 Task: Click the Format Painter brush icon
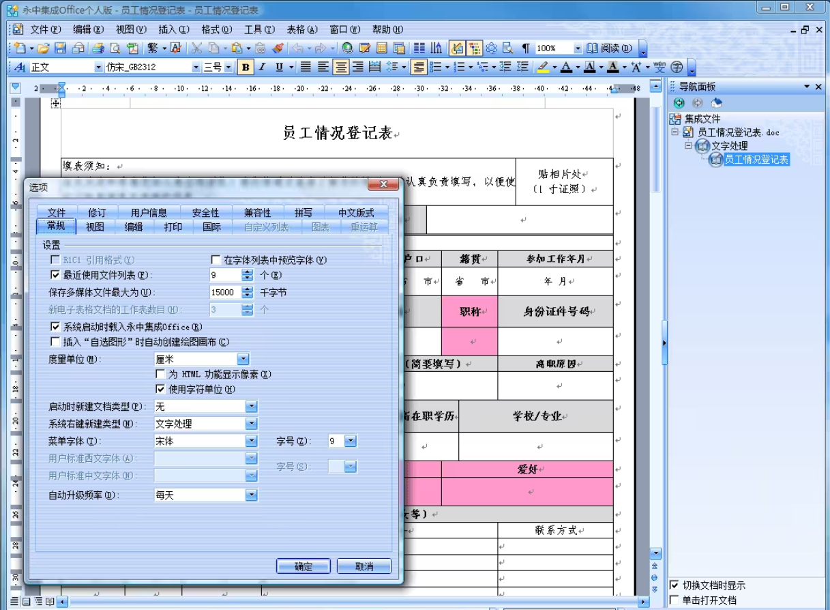click(x=278, y=48)
